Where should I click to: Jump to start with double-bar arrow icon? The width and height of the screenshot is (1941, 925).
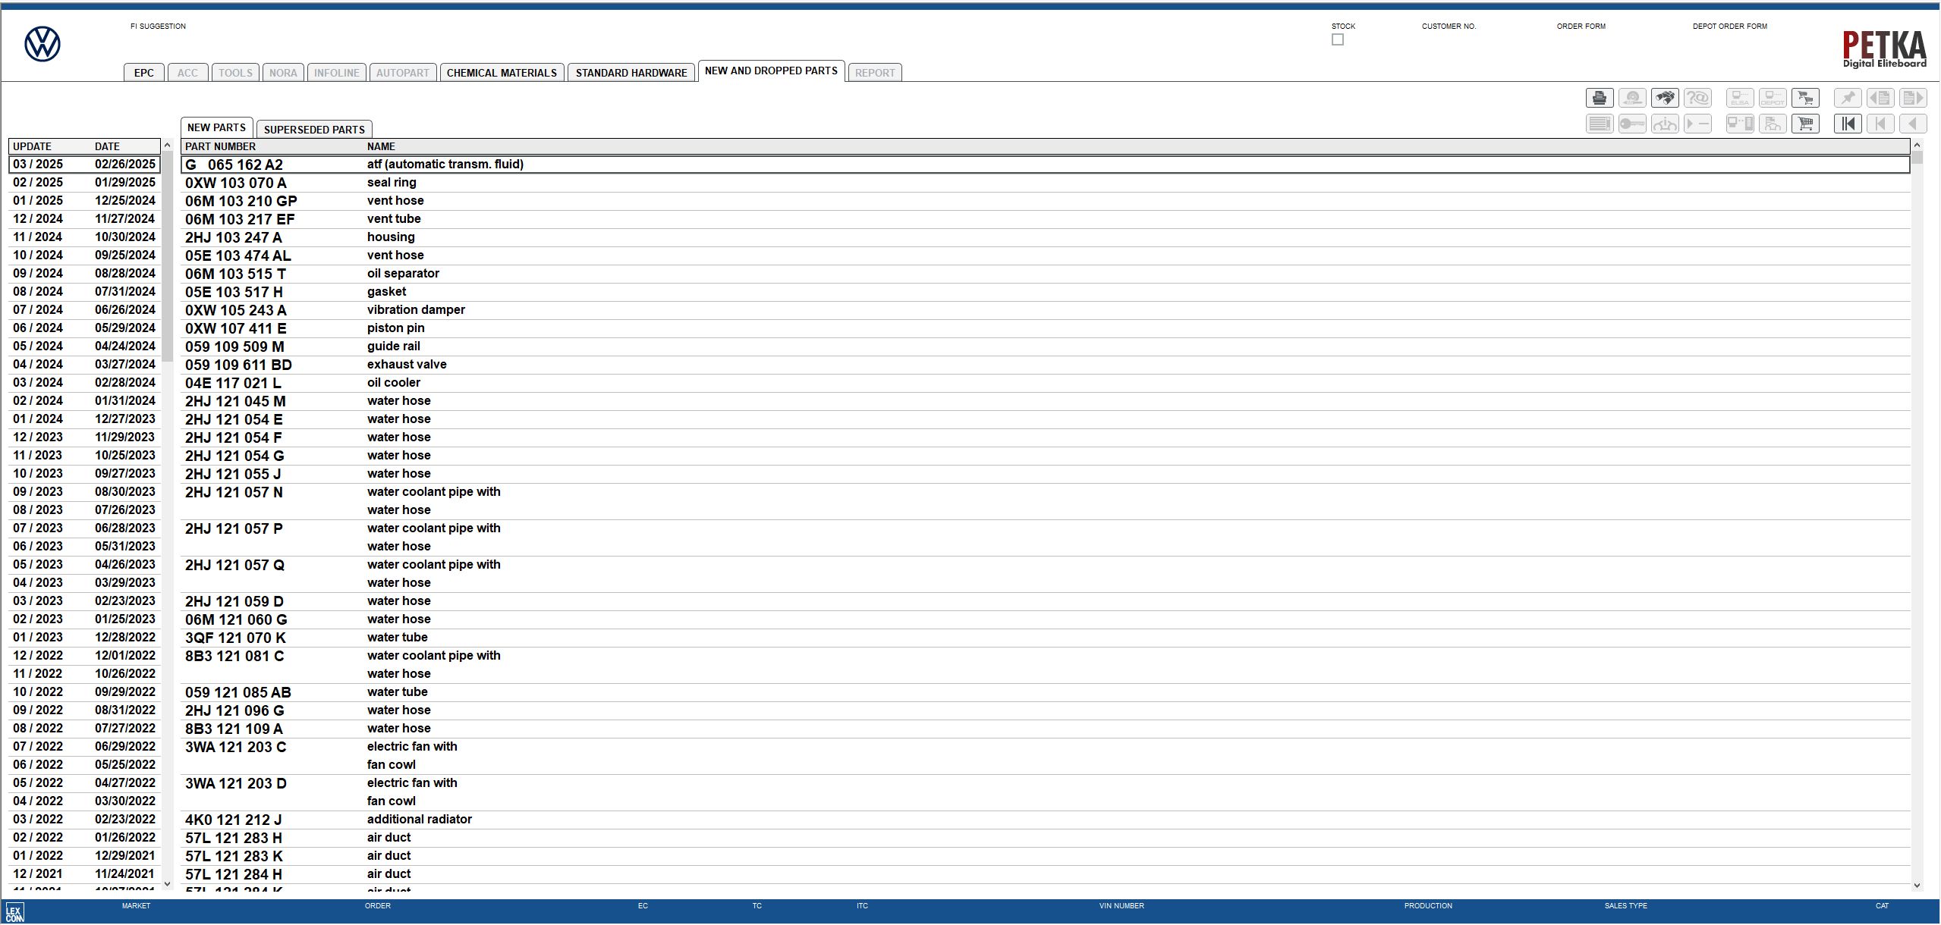(1848, 124)
